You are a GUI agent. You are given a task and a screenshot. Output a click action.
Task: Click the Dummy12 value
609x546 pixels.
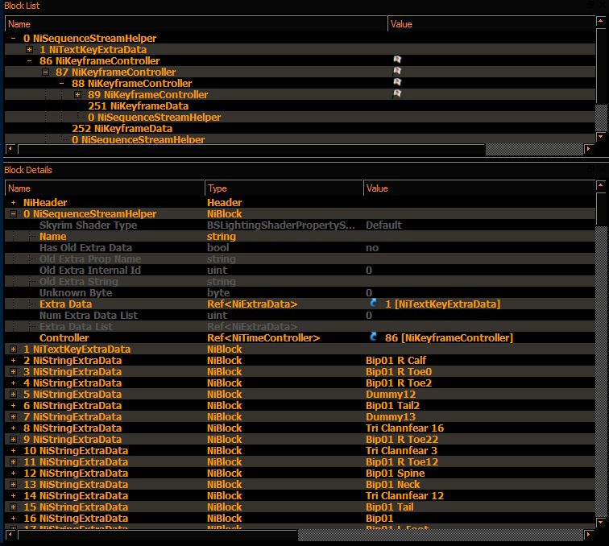pyautogui.click(x=391, y=394)
